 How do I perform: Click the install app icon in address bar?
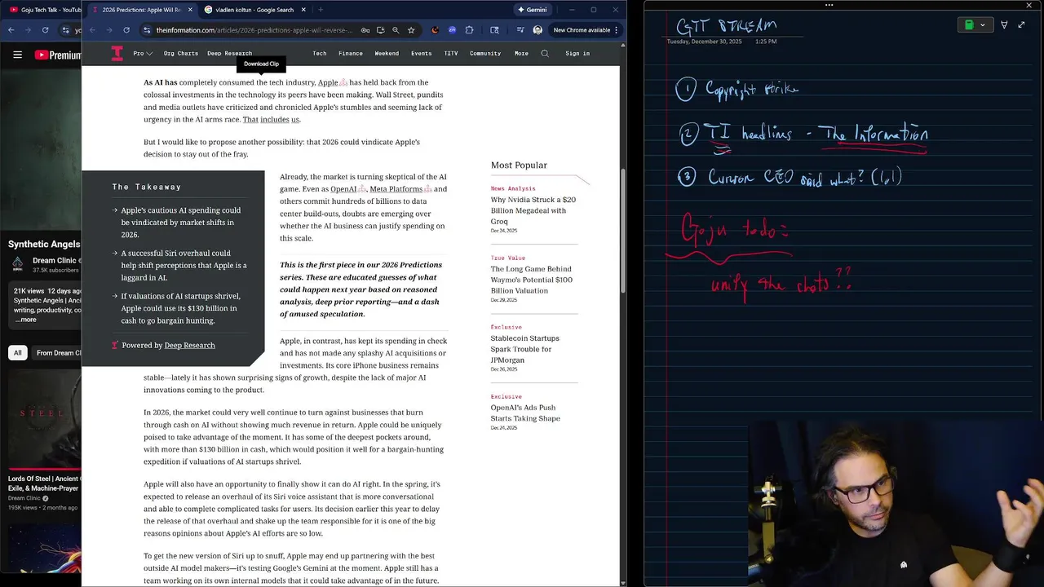(x=380, y=30)
